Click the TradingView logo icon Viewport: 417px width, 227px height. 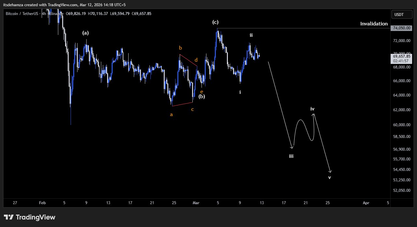pyautogui.click(x=8, y=217)
